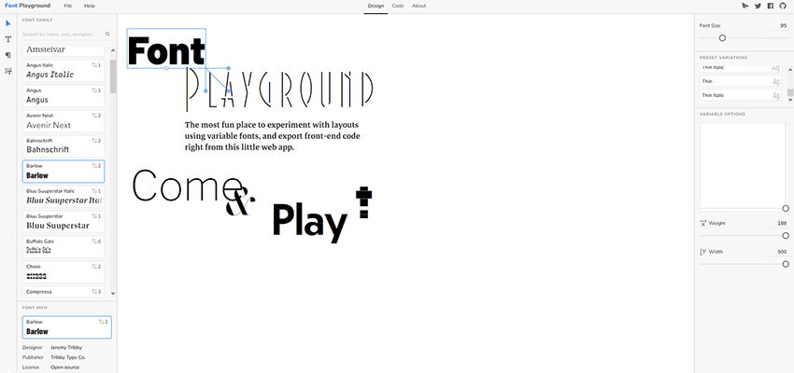The width and height of the screenshot is (794, 373).
Task: Open the Twitter icon link
Action: (x=758, y=7)
